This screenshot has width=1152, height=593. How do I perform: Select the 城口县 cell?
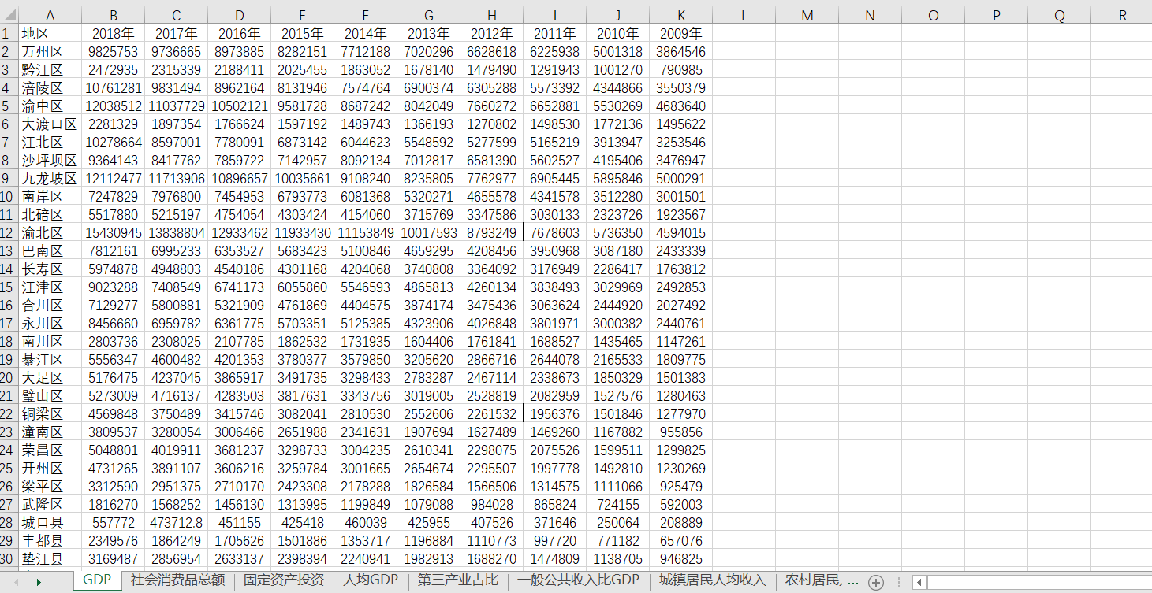[x=50, y=523]
